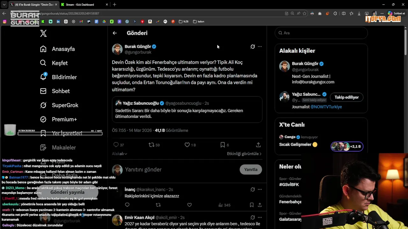Image resolution: width=408 pixels, height=229 pixels.
Task: Click the Takip ediliyor button for Yağız
Action: (x=346, y=97)
